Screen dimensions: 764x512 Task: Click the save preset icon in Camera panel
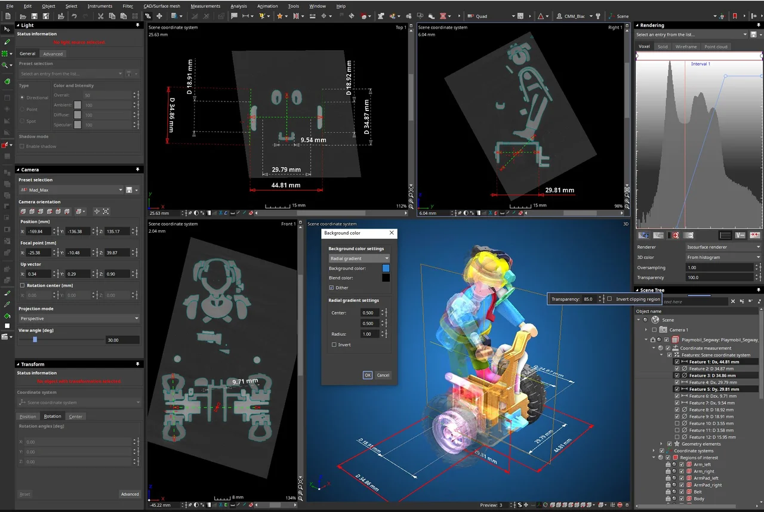click(129, 190)
